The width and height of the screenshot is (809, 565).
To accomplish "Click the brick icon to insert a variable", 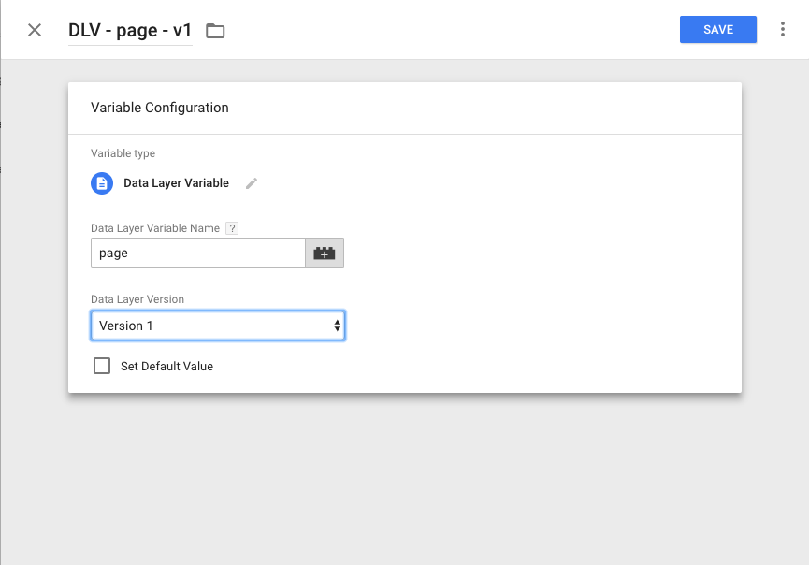I will [325, 254].
